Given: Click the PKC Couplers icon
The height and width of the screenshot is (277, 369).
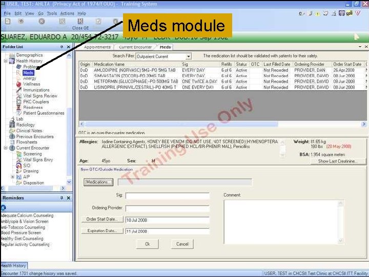Looking at the screenshot, I should [19, 102].
